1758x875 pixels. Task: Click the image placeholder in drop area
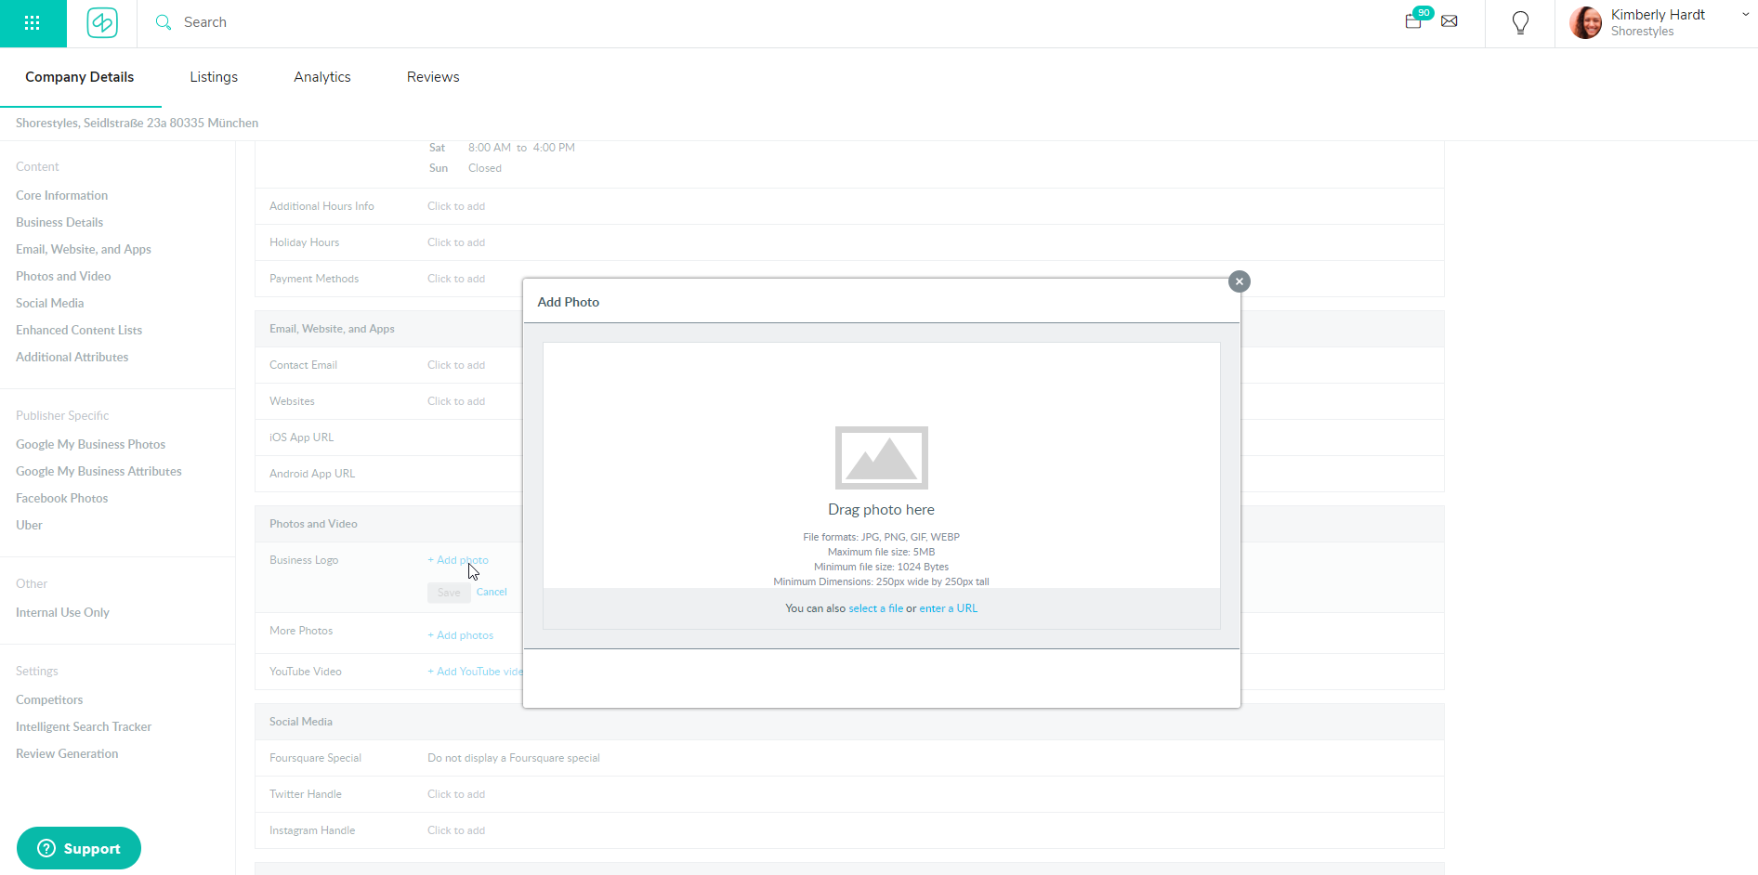pos(881,457)
